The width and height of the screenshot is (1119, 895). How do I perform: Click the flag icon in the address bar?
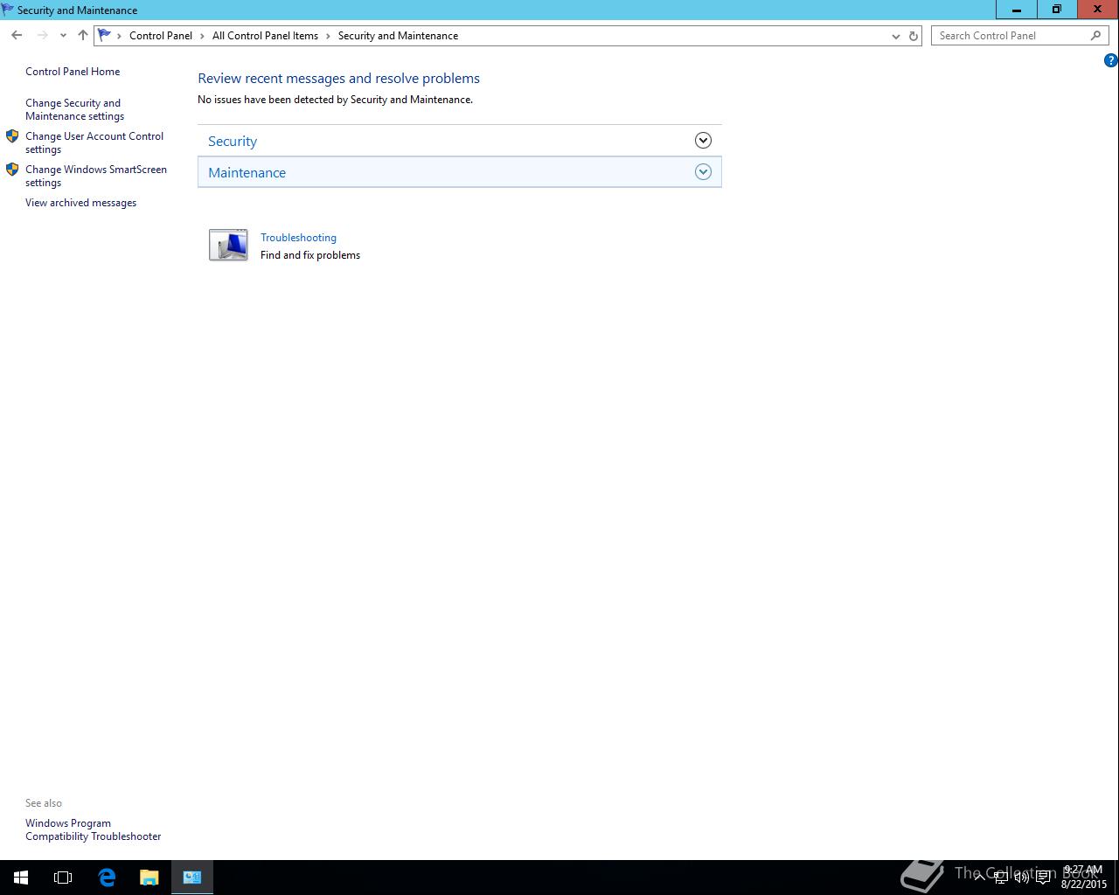click(105, 36)
